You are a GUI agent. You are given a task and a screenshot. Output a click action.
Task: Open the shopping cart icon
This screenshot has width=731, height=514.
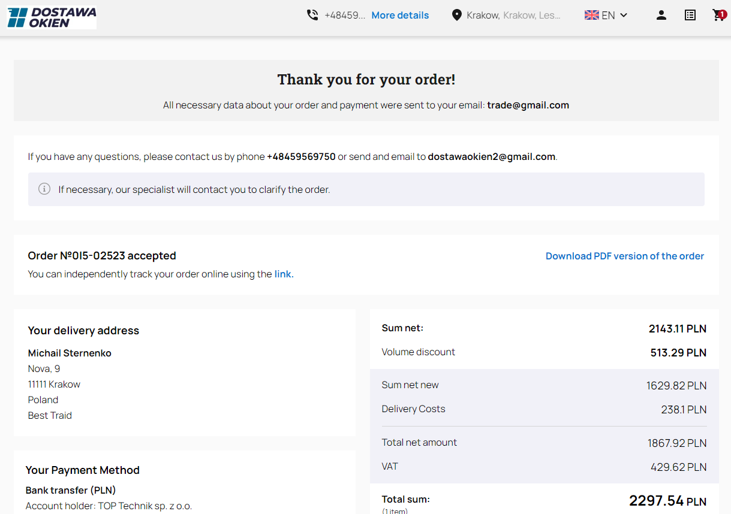tap(718, 16)
